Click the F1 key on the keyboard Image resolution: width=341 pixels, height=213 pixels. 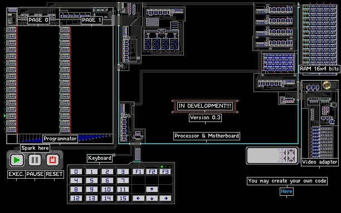pyautogui.click(x=138, y=172)
